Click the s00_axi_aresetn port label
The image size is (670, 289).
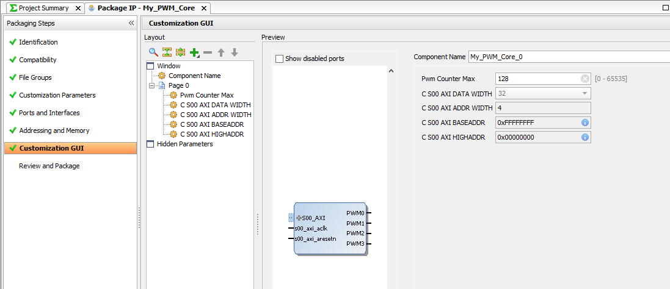point(315,239)
